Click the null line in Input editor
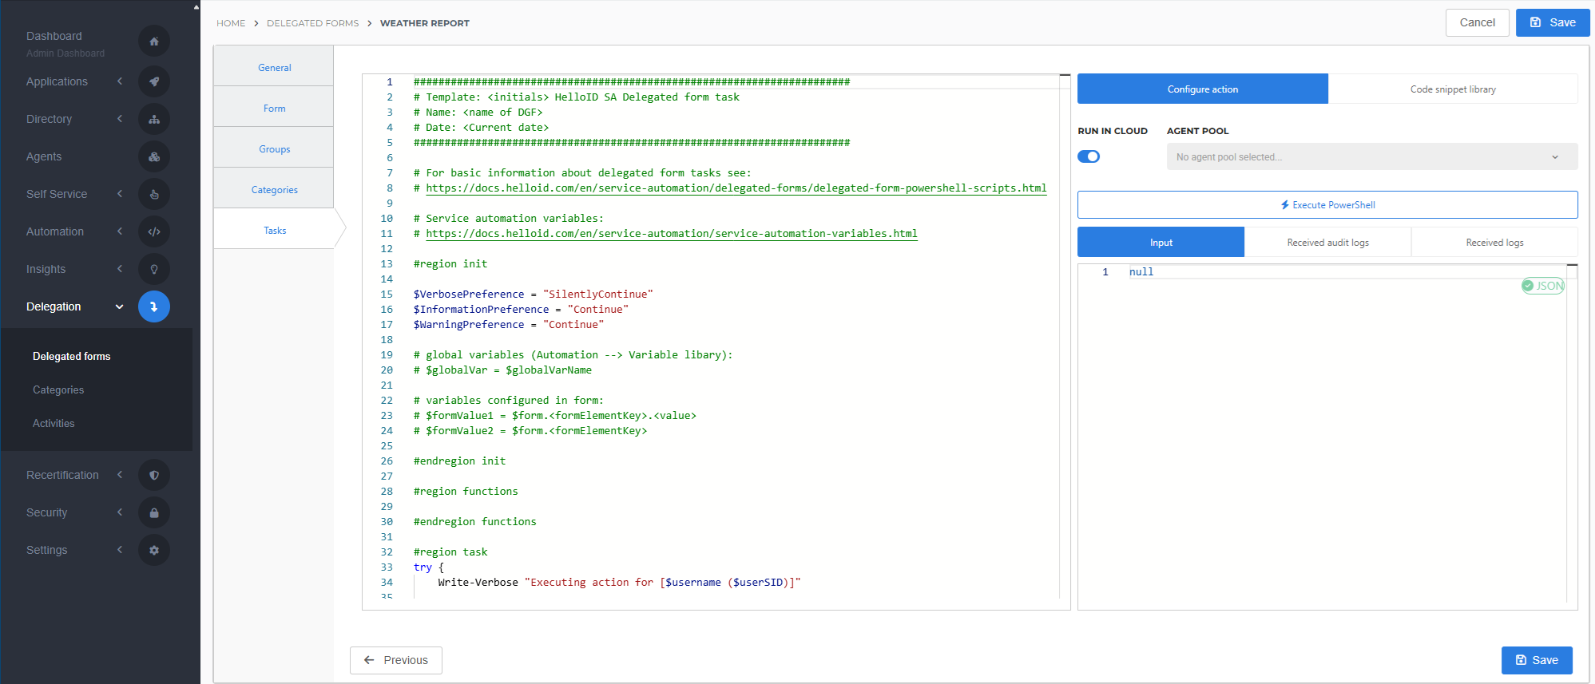This screenshot has width=1595, height=684. point(1141,272)
